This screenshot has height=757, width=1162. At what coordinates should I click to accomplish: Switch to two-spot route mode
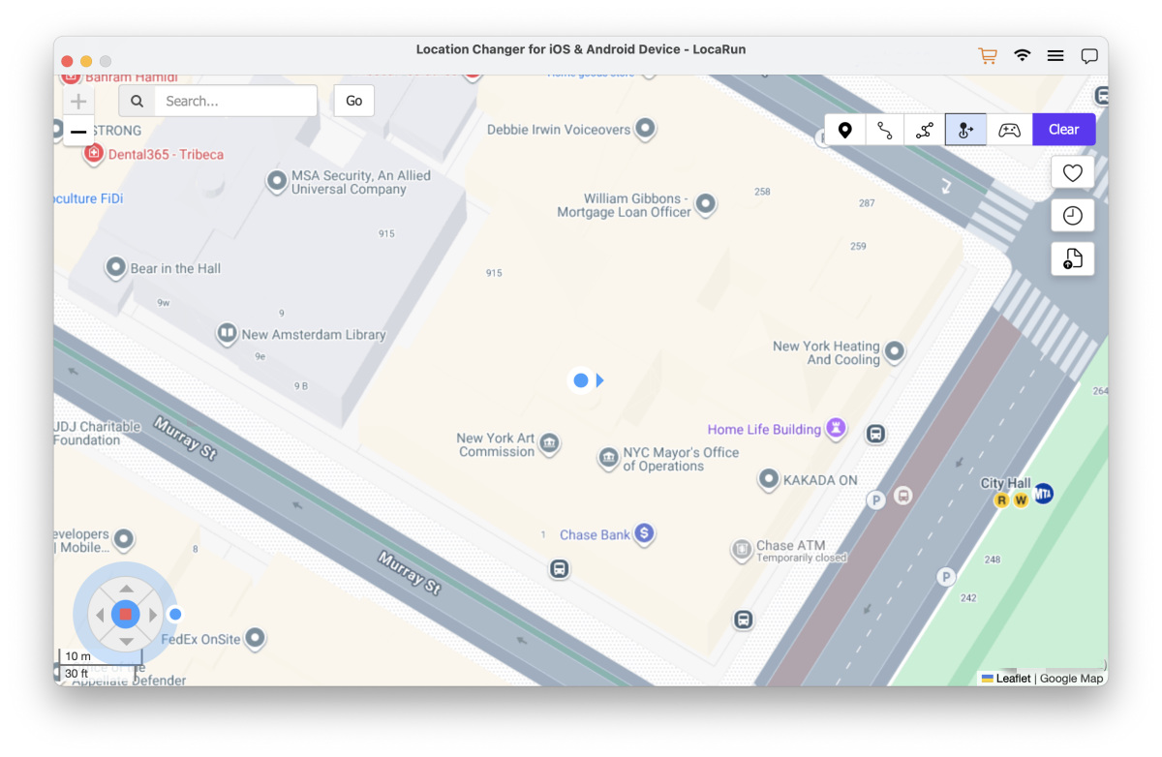tap(885, 130)
